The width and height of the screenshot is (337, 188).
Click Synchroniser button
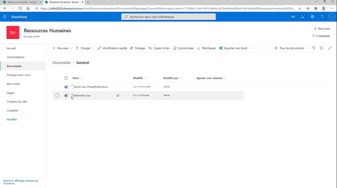[x=183, y=48]
